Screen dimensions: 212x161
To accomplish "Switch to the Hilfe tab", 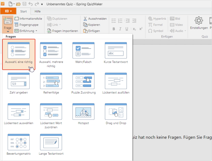I will [38, 11].
